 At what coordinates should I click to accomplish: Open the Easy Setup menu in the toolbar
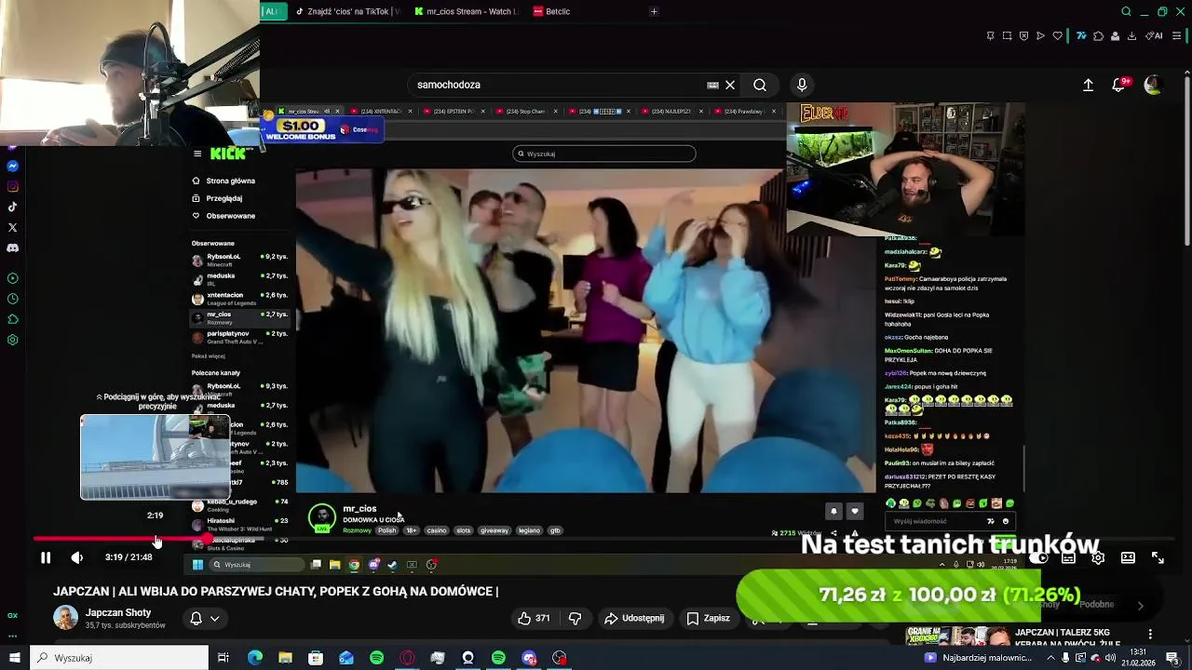point(1176,36)
